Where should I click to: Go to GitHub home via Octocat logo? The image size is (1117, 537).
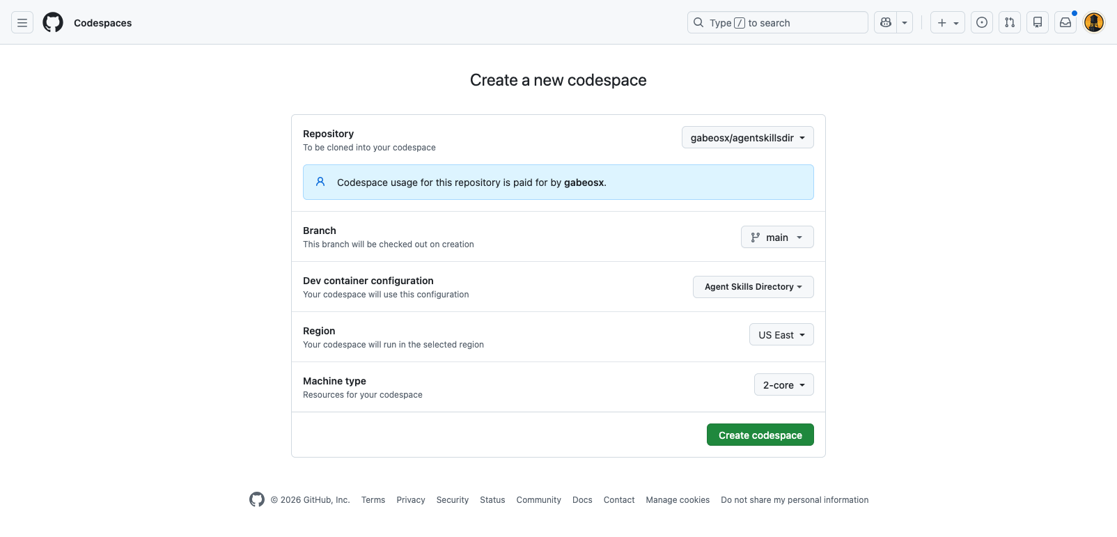click(x=53, y=22)
